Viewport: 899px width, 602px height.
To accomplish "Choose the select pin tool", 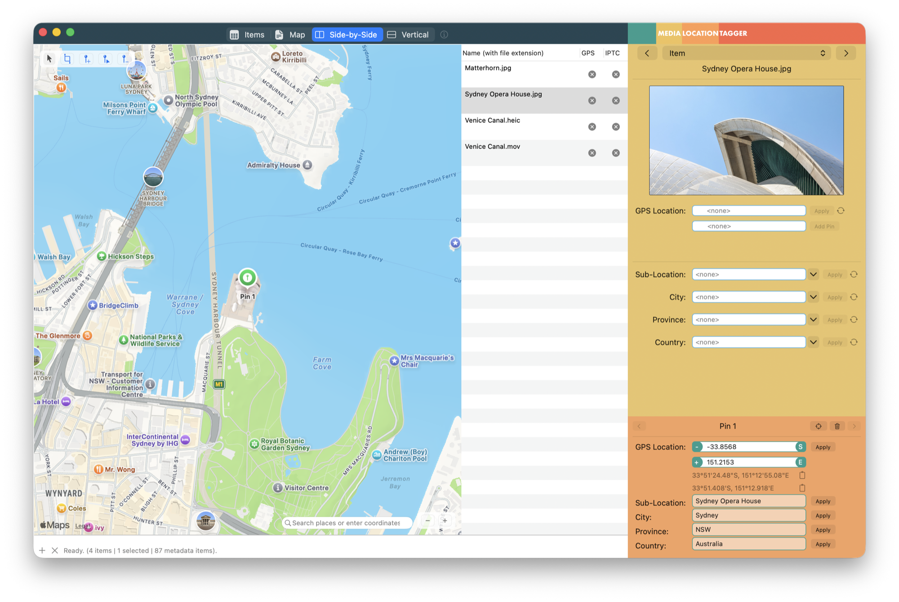I will pyautogui.click(x=106, y=58).
